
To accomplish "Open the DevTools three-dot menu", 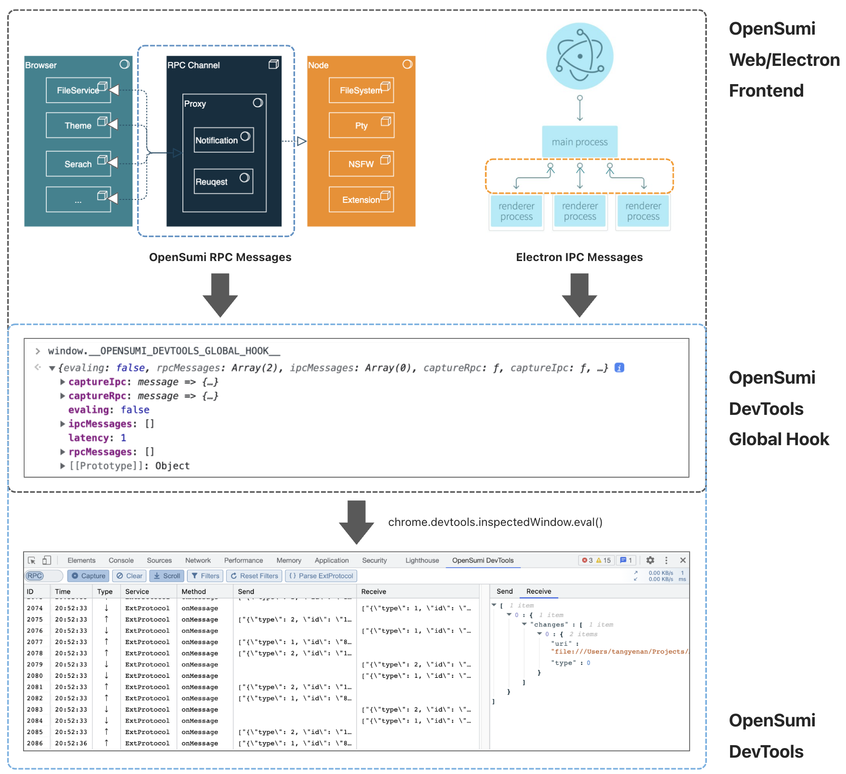I will pyautogui.click(x=667, y=561).
